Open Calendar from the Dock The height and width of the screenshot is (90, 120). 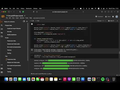42,79
